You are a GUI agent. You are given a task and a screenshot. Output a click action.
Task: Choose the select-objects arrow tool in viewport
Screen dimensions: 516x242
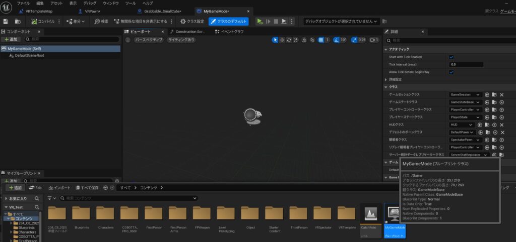[275, 40]
